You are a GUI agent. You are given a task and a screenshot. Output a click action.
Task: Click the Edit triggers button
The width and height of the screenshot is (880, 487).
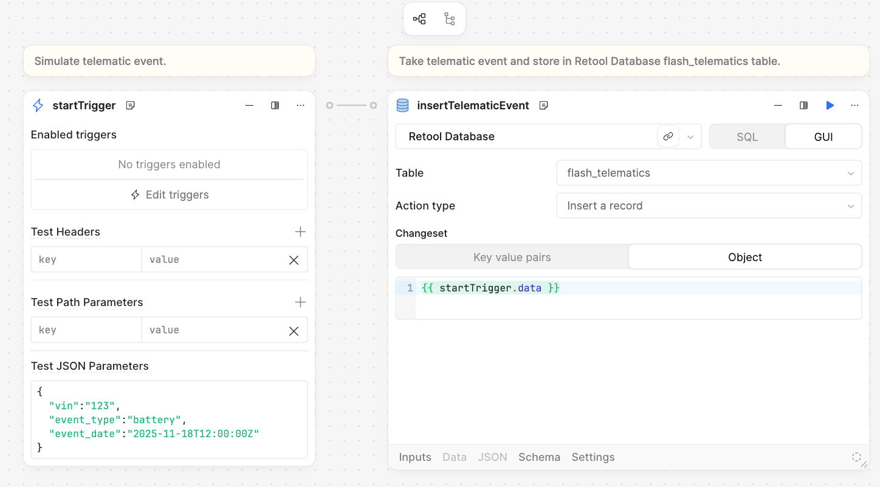click(x=170, y=195)
